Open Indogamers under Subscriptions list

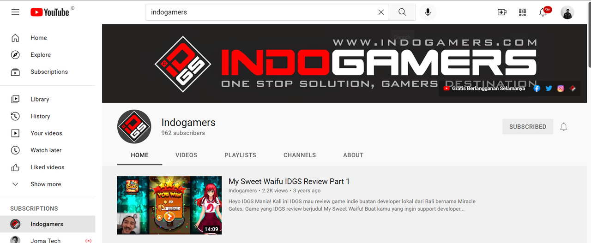pyautogui.click(x=48, y=224)
